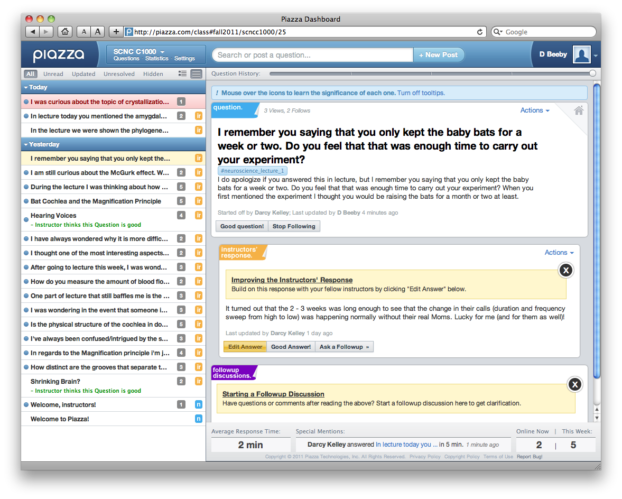Viewport: 622px width, 499px height.
Task: Close the Improving Instructors' Response tip
Action: (x=565, y=271)
